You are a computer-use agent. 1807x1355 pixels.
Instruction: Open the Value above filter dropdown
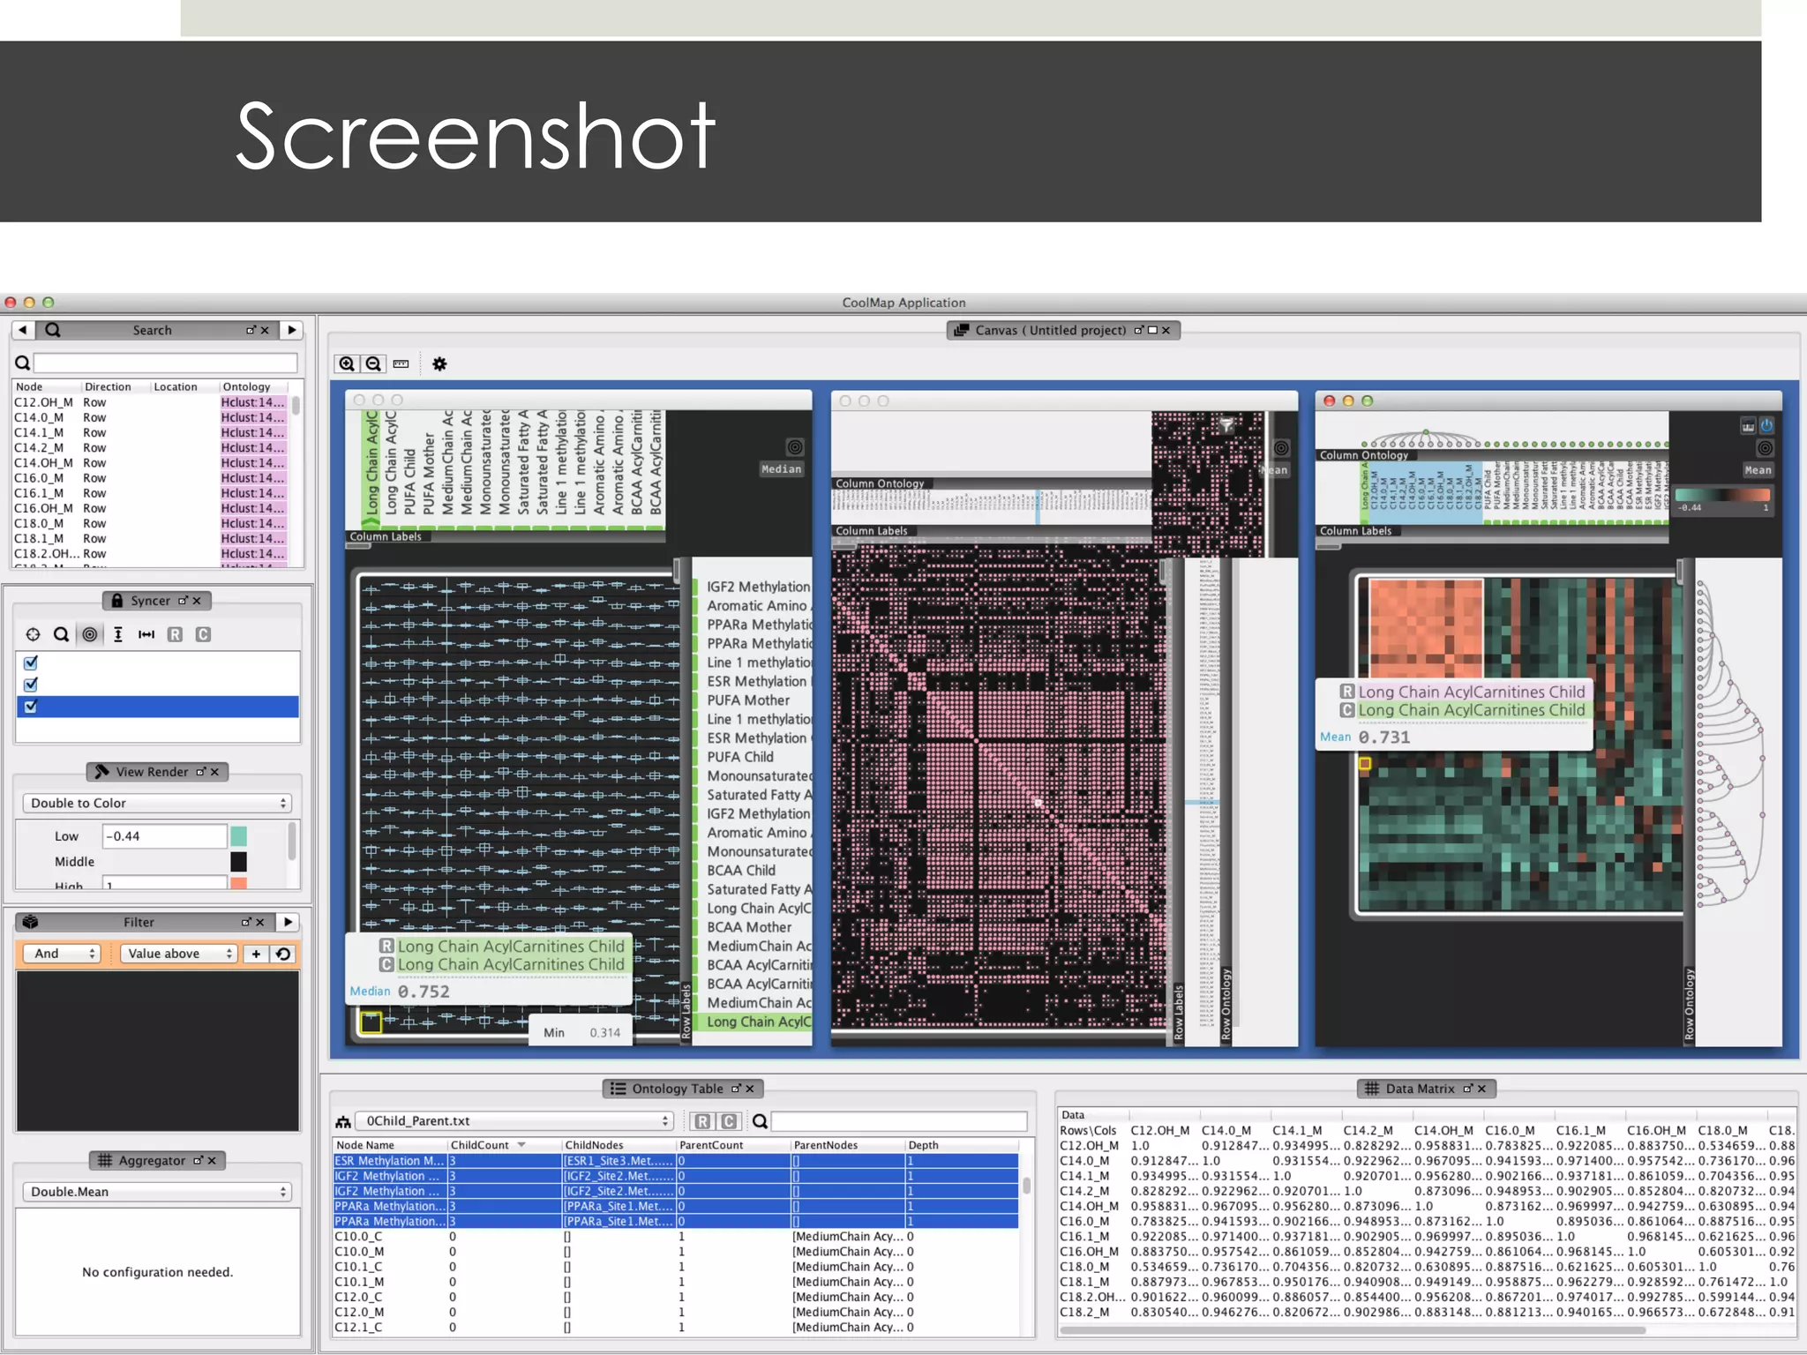(179, 954)
